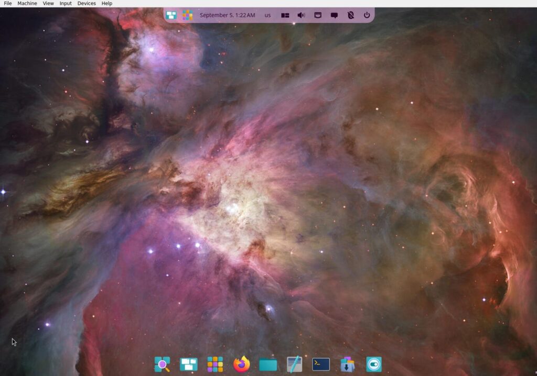Open the window tiling options applet
The height and width of the screenshot is (376, 537).
click(285, 15)
